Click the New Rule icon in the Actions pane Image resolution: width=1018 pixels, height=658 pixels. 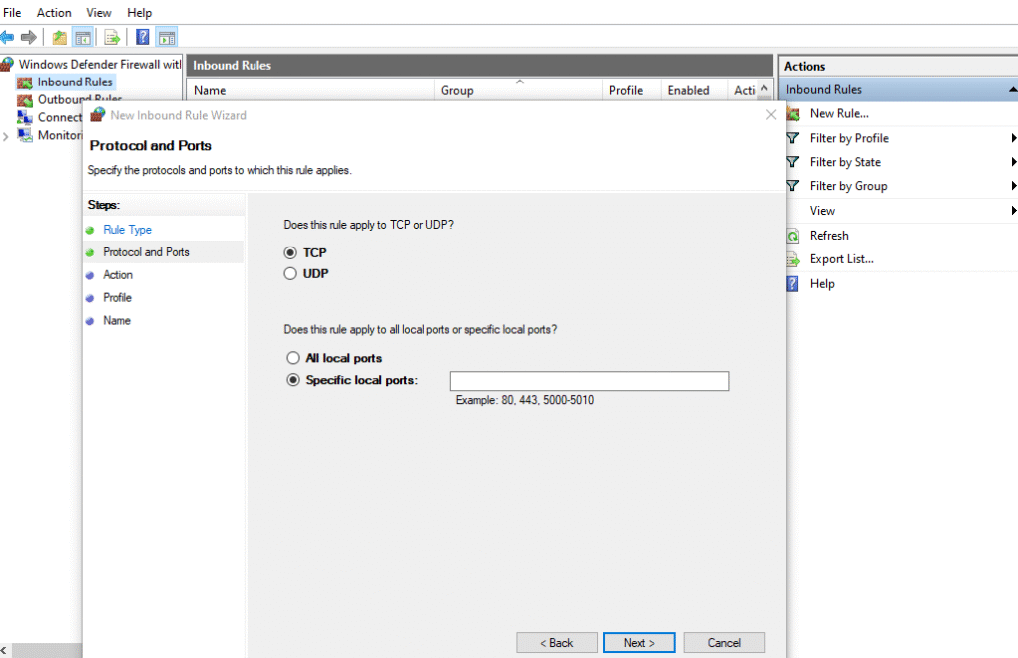(x=792, y=113)
